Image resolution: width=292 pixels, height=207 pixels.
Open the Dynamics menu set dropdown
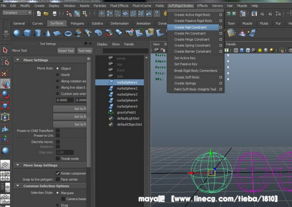17,13
